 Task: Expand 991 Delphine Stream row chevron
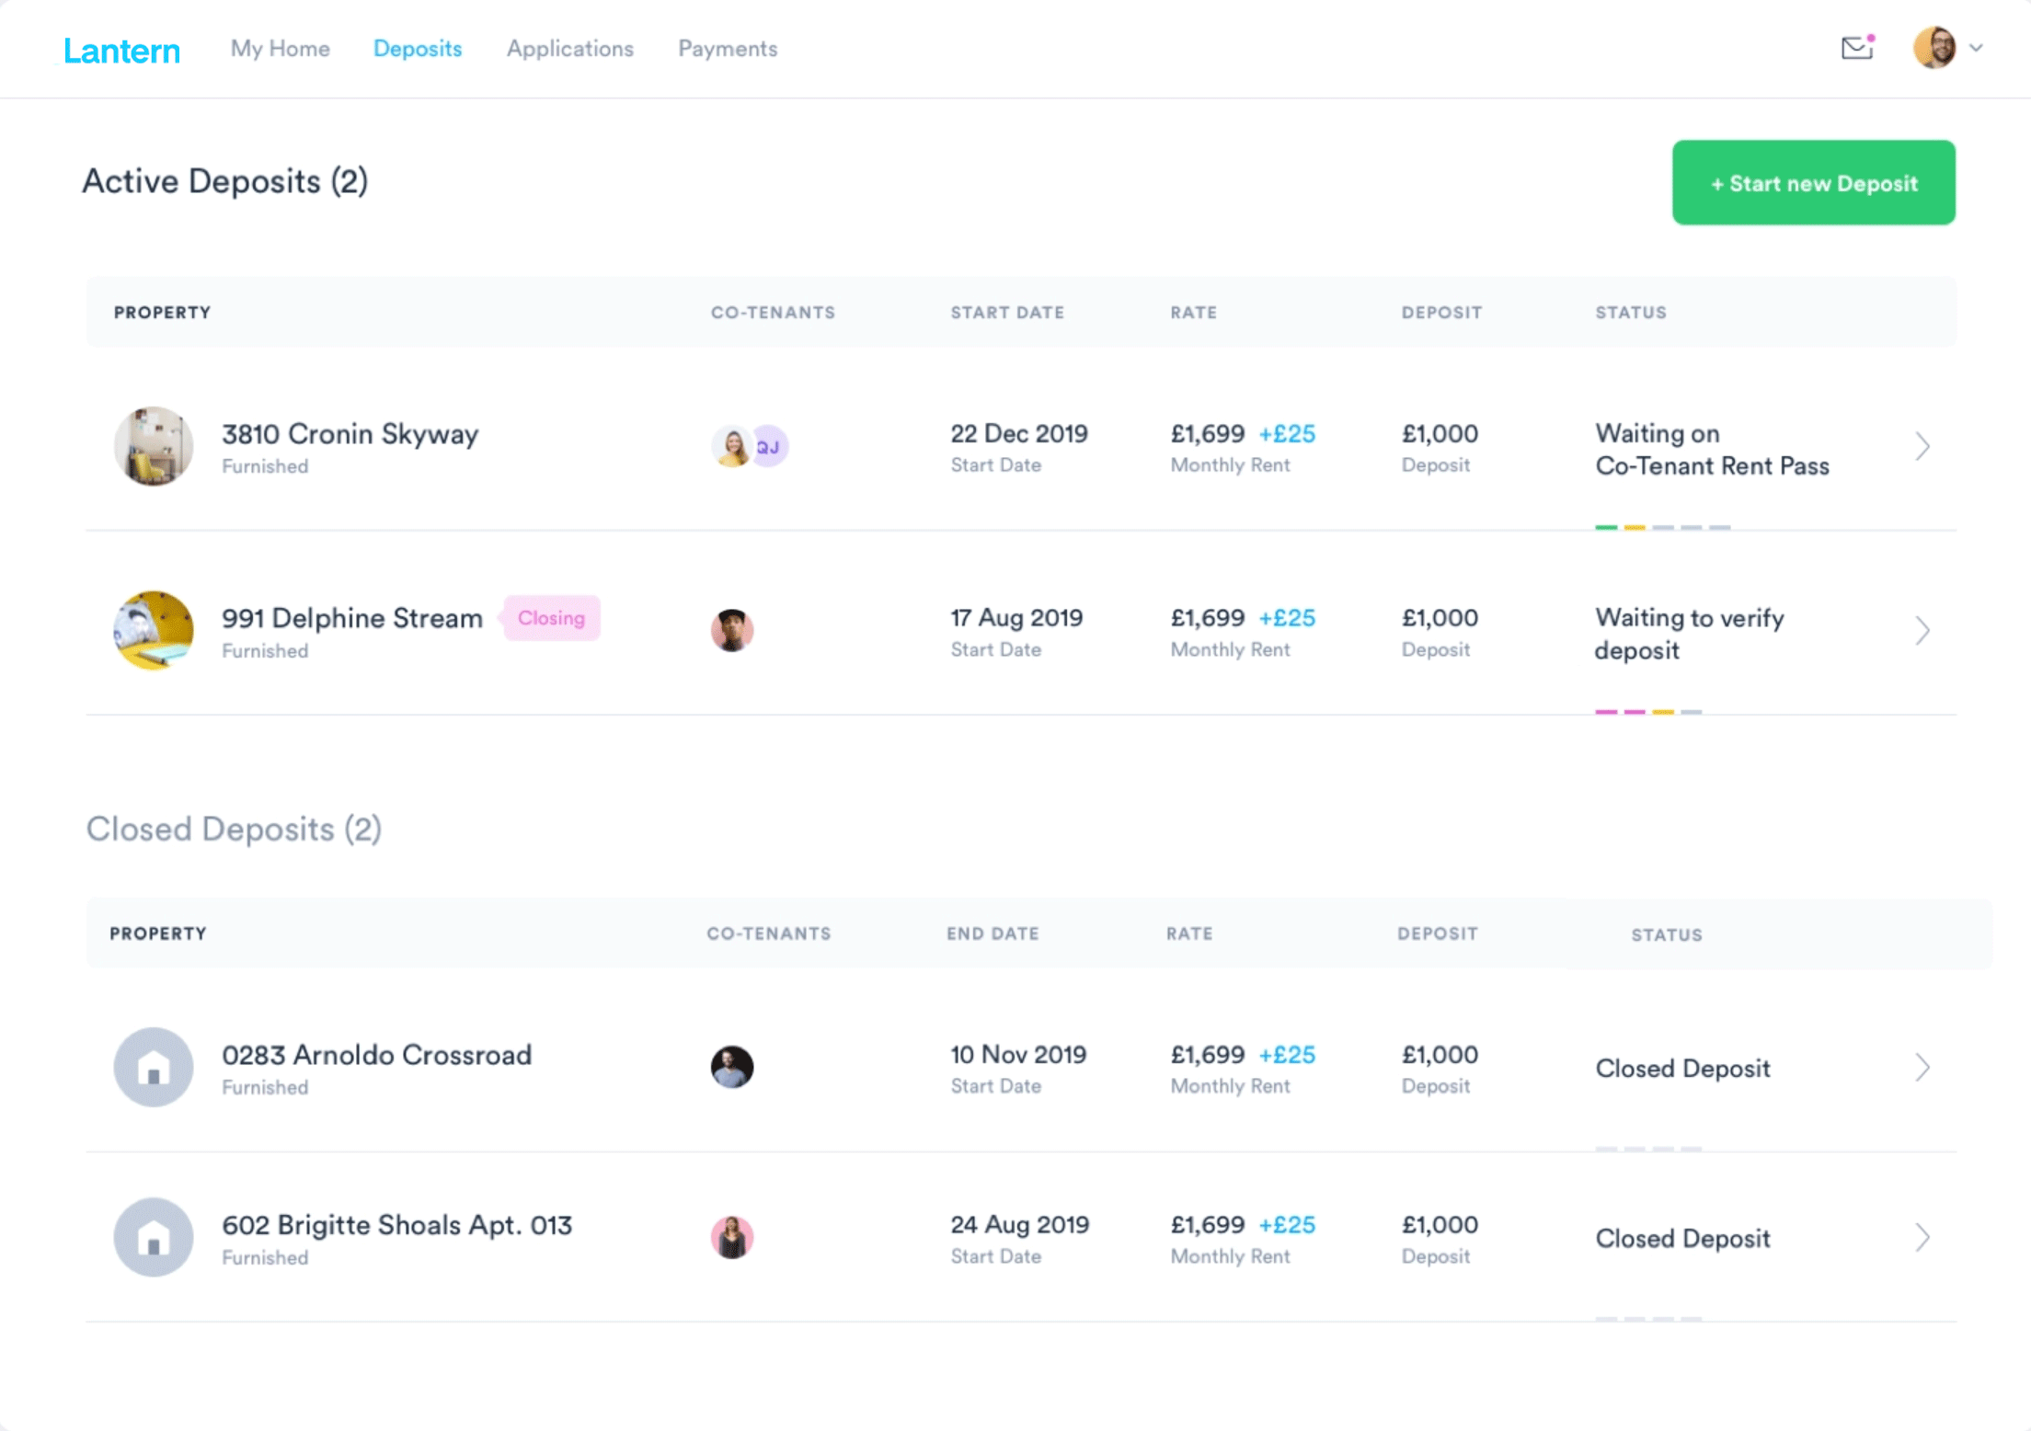point(1922,630)
